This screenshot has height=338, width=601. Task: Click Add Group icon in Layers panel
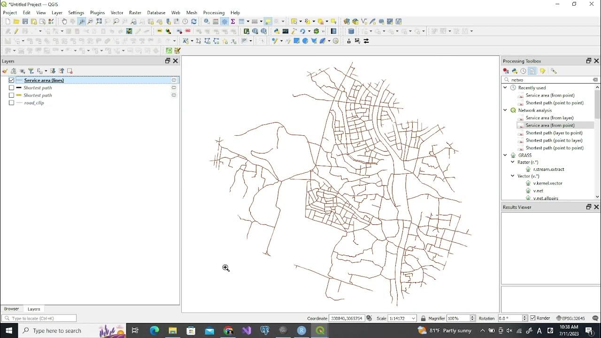point(13,71)
